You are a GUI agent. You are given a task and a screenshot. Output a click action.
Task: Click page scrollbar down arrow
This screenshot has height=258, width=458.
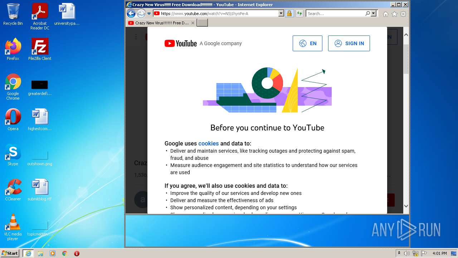pyautogui.click(x=406, y=206)
